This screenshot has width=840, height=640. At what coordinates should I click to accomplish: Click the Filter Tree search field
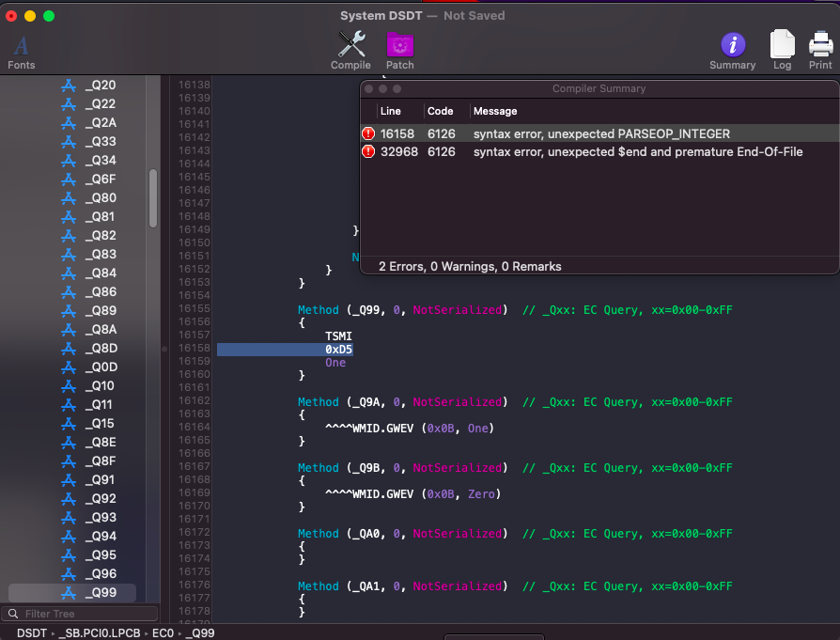point(85,614)
